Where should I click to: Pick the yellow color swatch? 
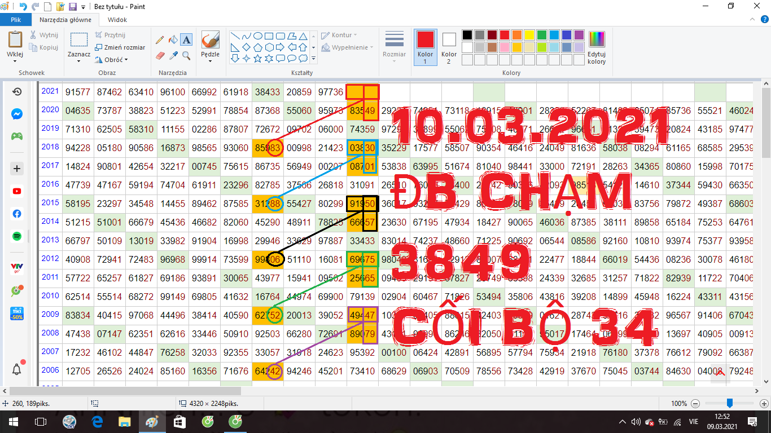pyautogui.click(x=529, y=35)
